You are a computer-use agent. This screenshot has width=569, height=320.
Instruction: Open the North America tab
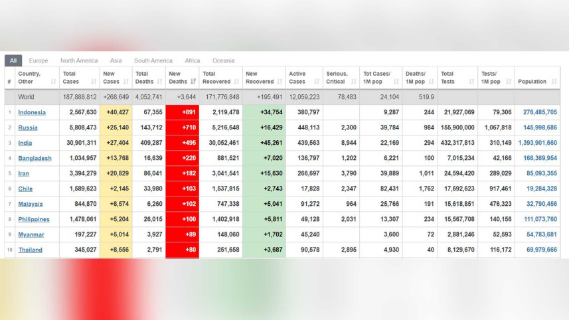point(79,60)
